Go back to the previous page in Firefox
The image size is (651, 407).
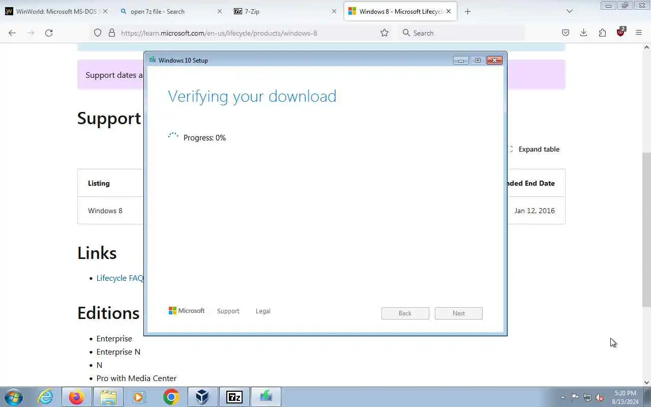coord(12,33)
